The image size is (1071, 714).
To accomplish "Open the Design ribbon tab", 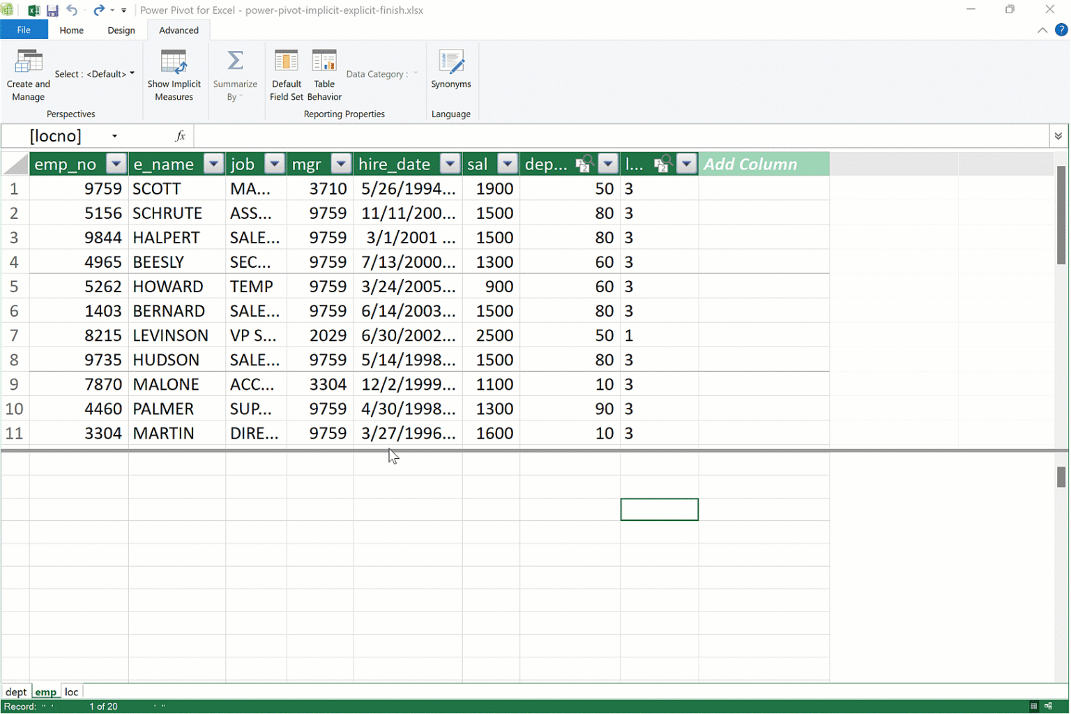I will click(121, 31).
